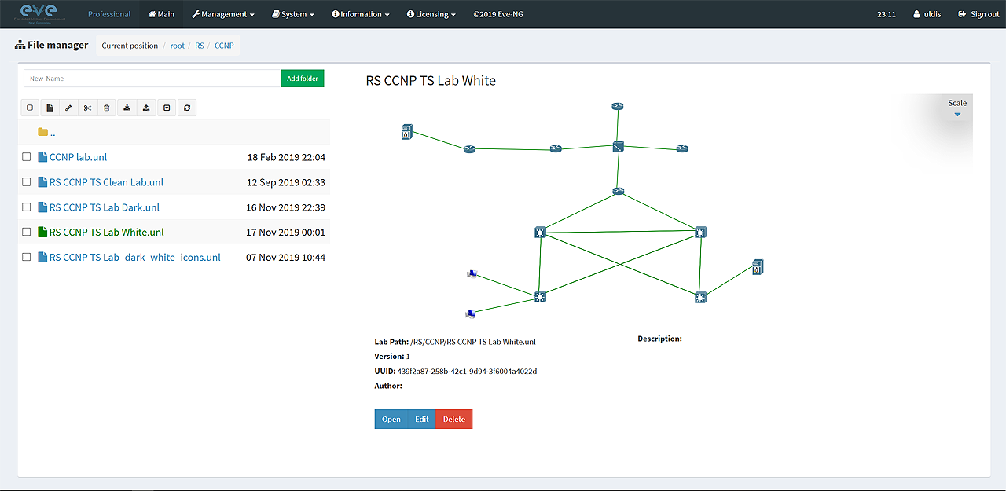
Task: Select RS CCNP TS Lab Dark.unl file name
Action: [105, 207]
